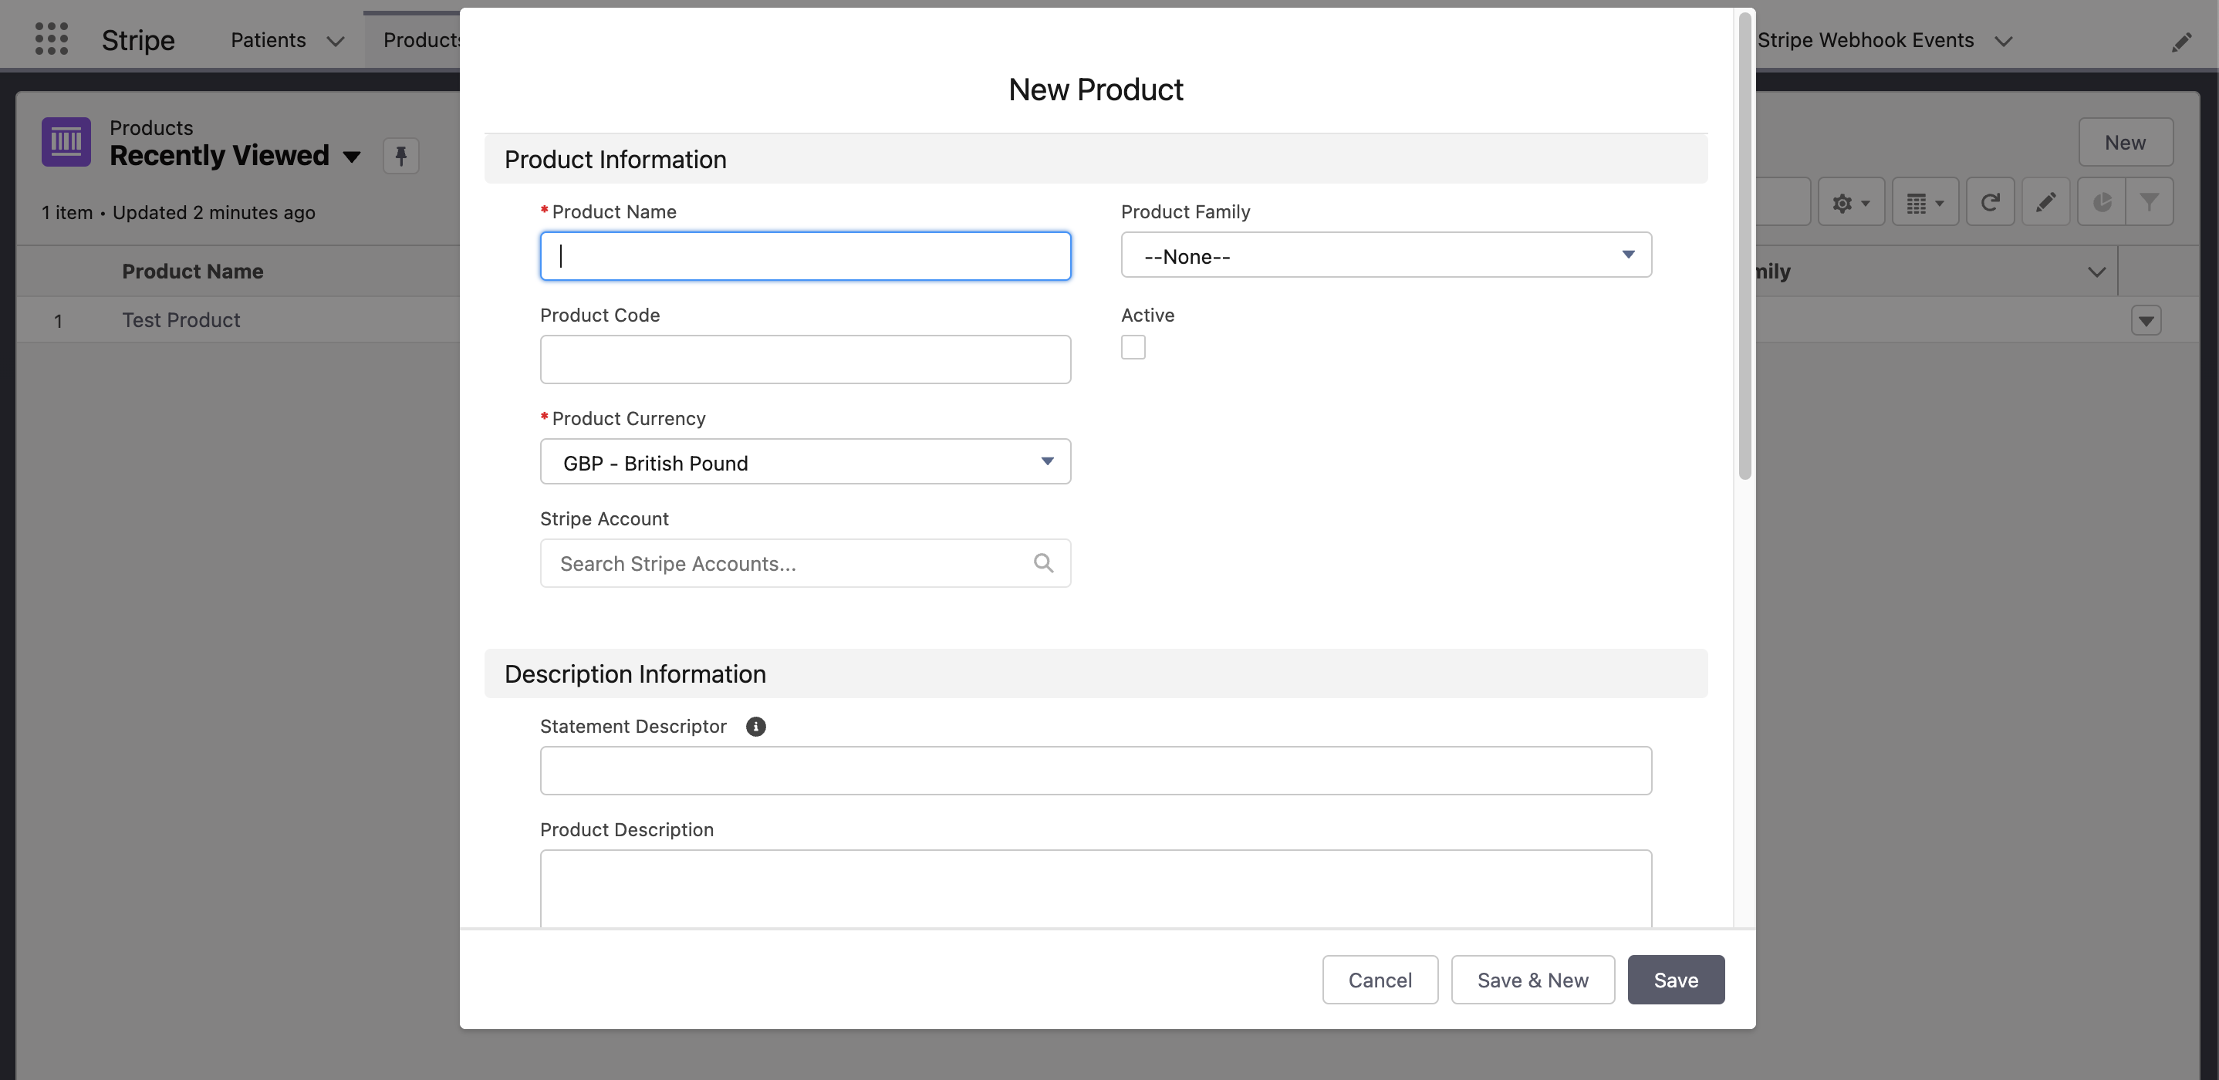
Task: Click the inline edit pencil icon
Action: pyautogui.click(x=2045, y=202)
